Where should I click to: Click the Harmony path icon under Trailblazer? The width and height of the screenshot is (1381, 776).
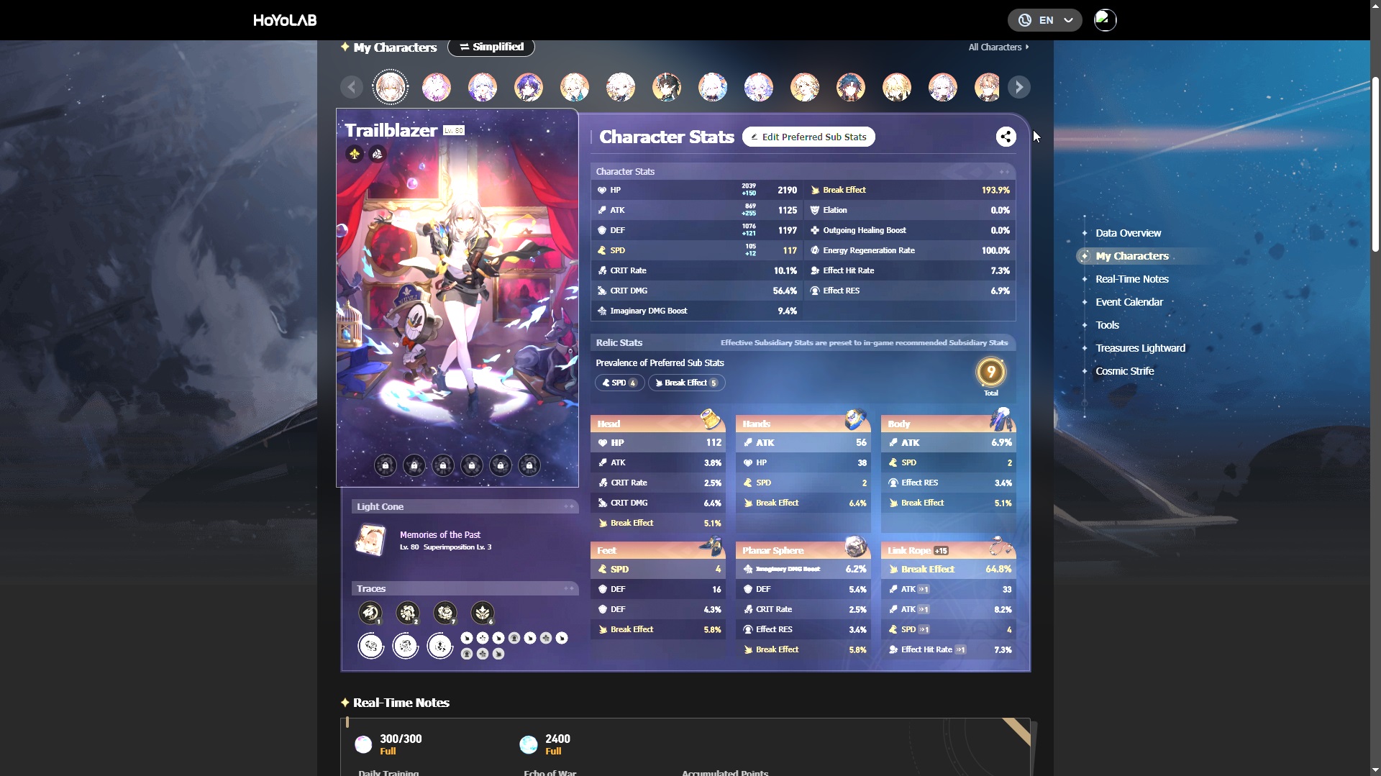(378, 154)
